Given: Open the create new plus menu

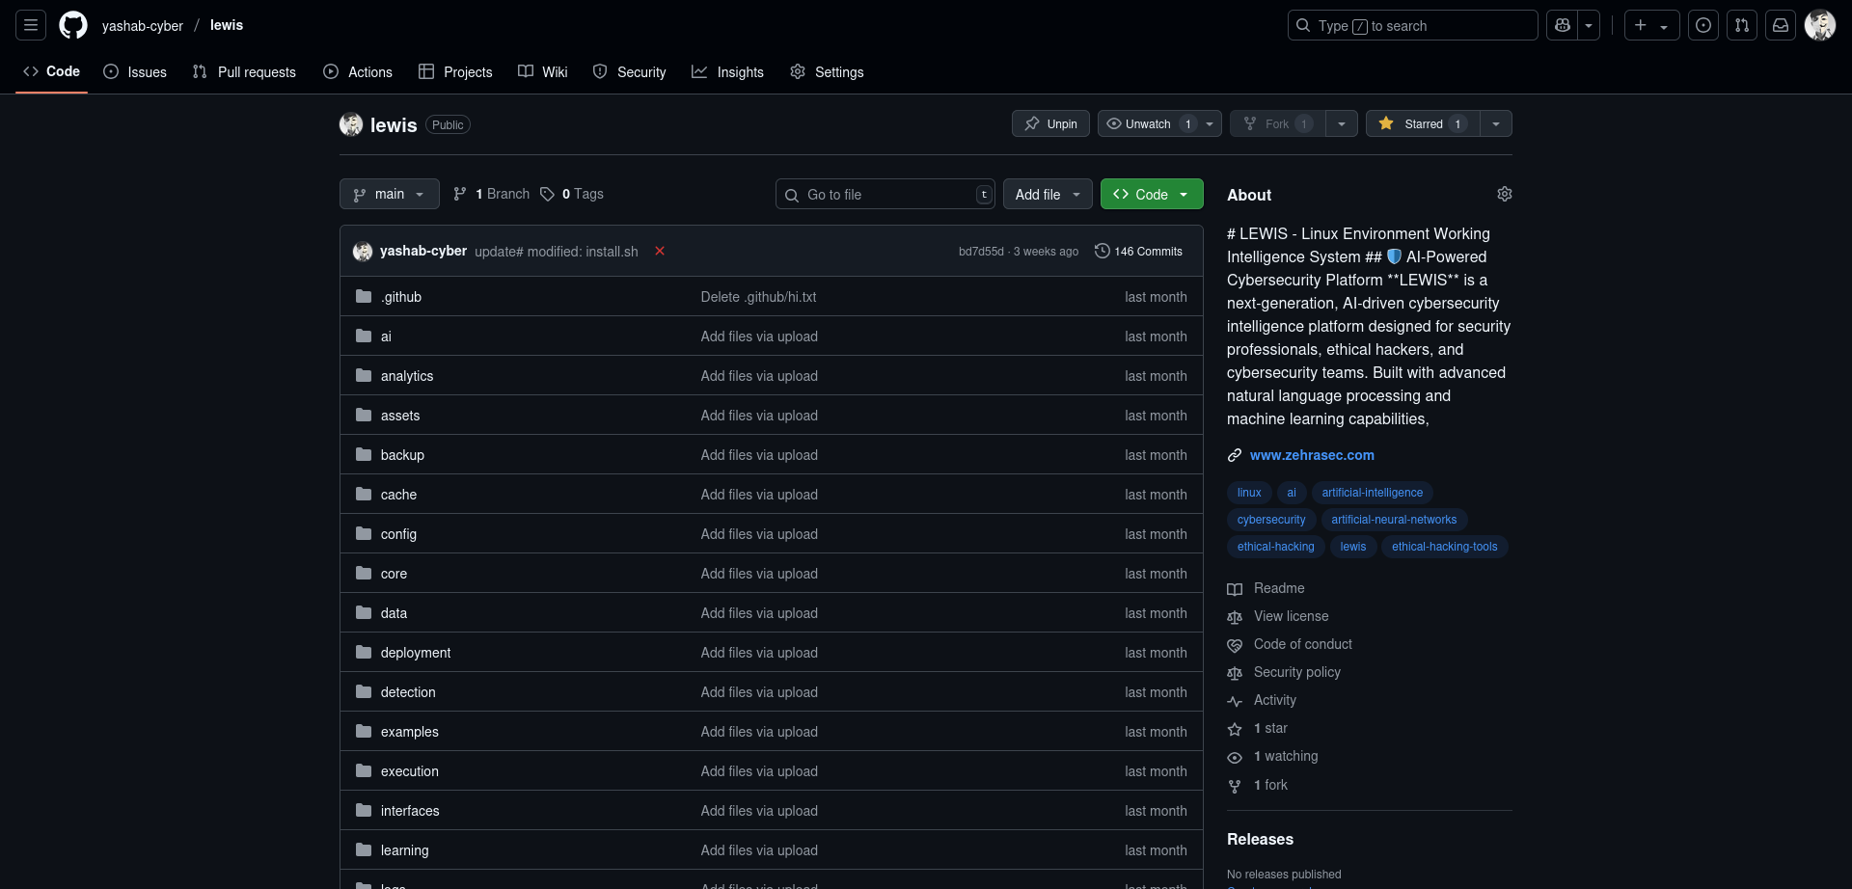Looking at the screenshot, I should (x=1651, y=25).
